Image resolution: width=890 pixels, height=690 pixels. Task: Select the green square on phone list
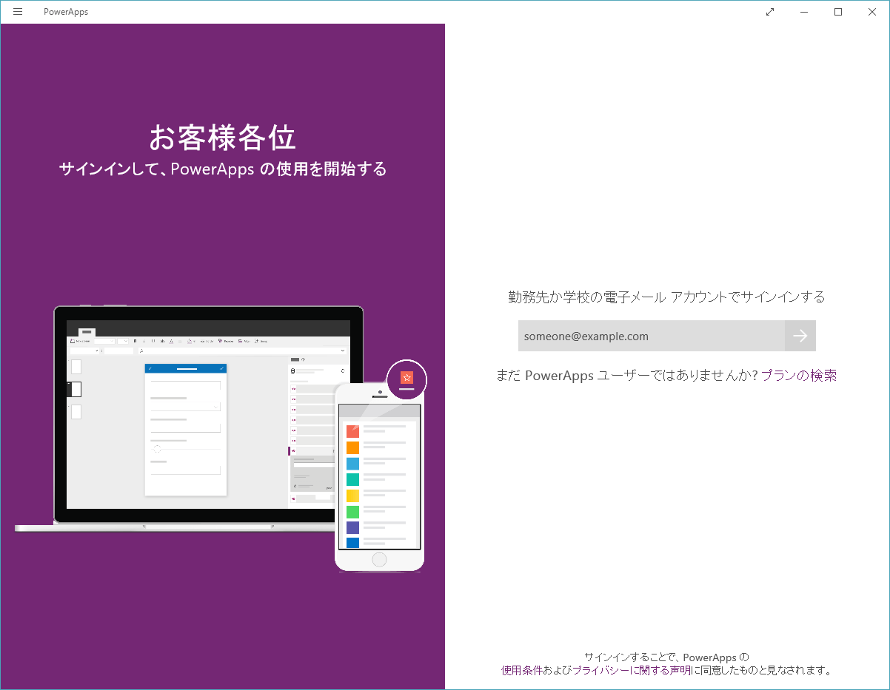coord(352,512)
